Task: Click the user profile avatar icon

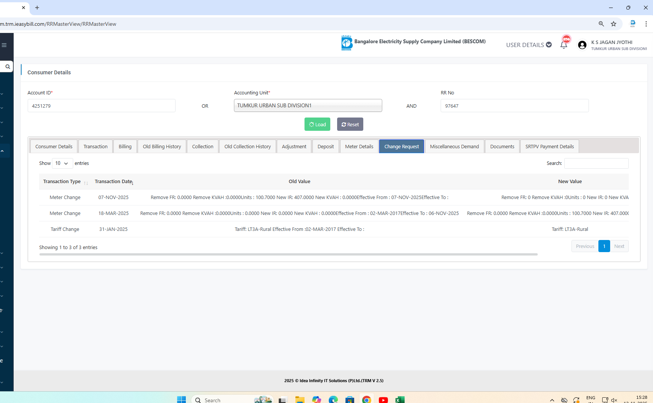Action: [582, 45]
